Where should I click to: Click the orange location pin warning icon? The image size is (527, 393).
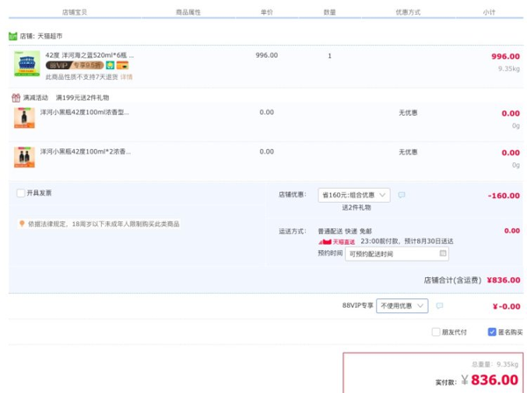coord(22,224)
